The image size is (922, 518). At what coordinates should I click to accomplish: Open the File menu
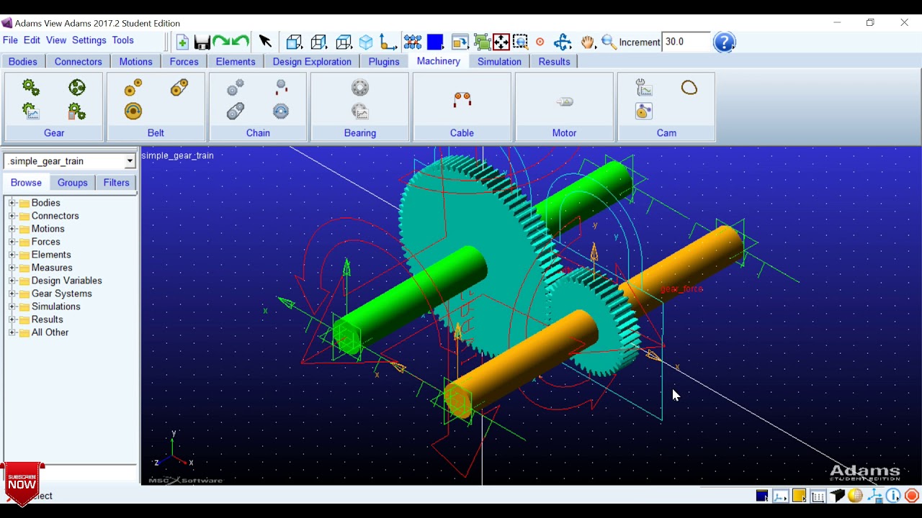[x=10, y=40]
